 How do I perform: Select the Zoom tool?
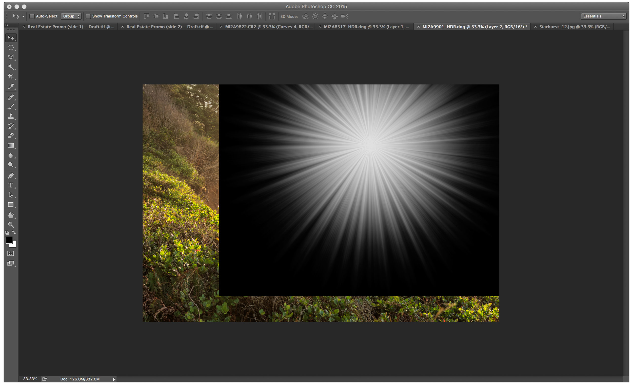pyautogui.click(x=11, y=225)
